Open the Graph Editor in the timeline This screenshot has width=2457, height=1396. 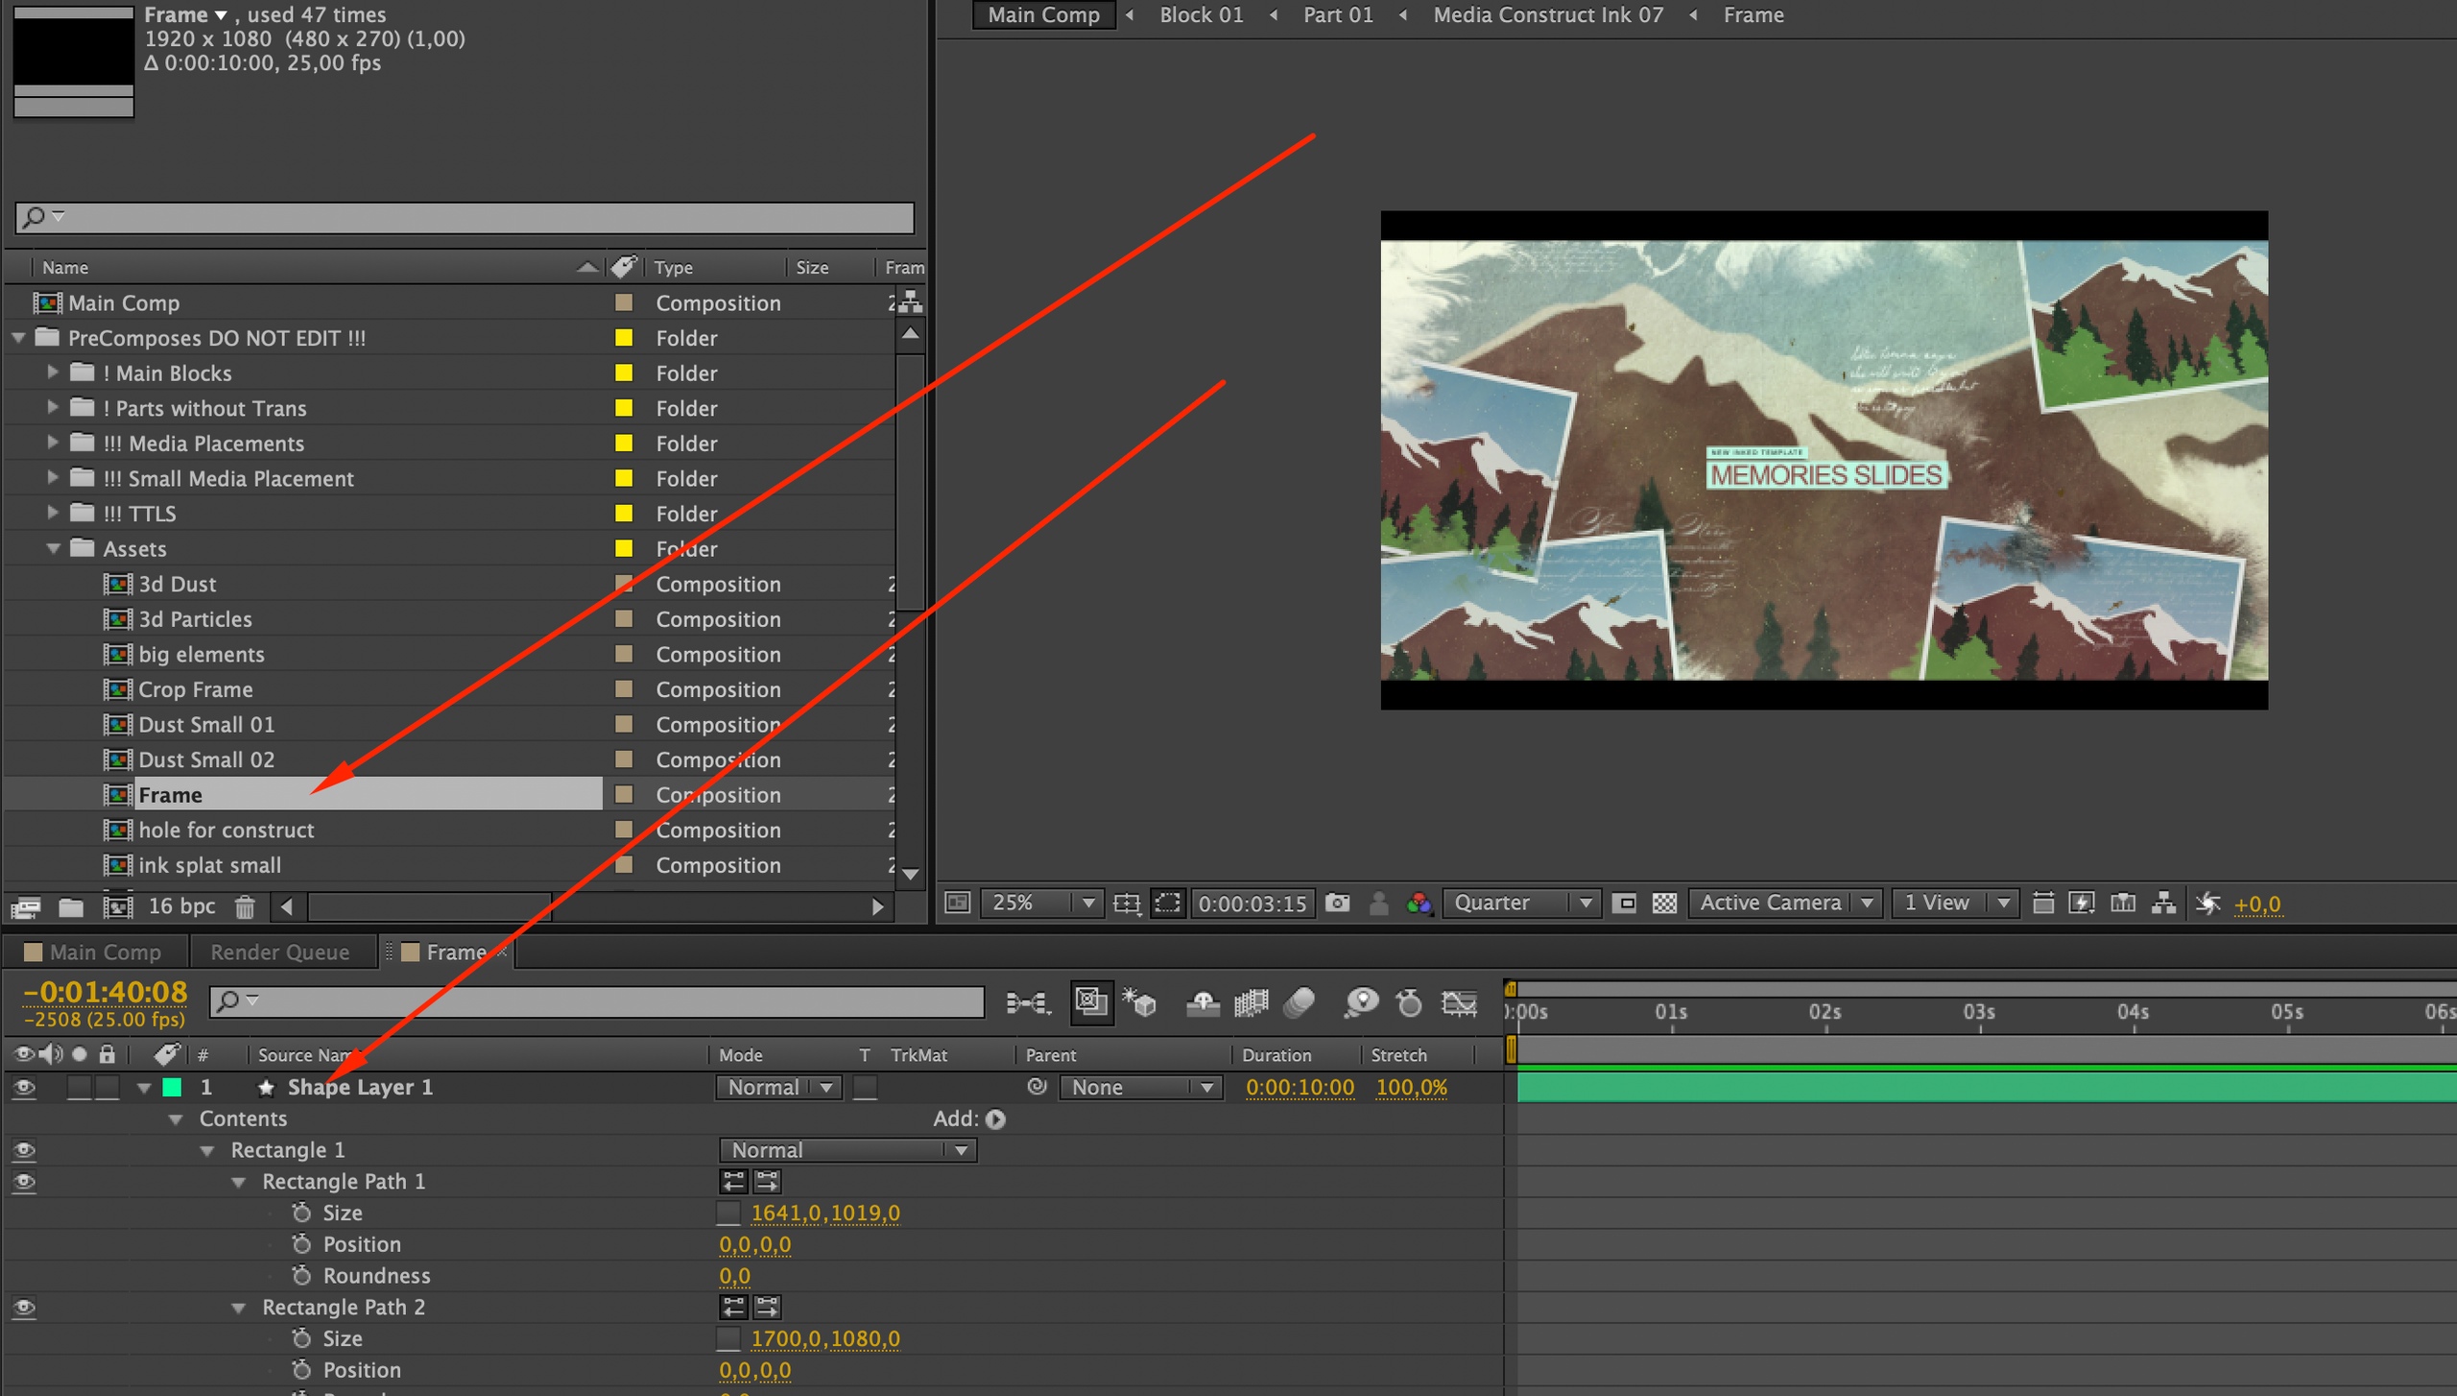(x=1459, y=1003)
